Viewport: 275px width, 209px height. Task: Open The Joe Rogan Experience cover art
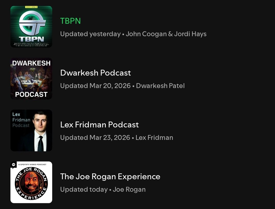(31, 182)
